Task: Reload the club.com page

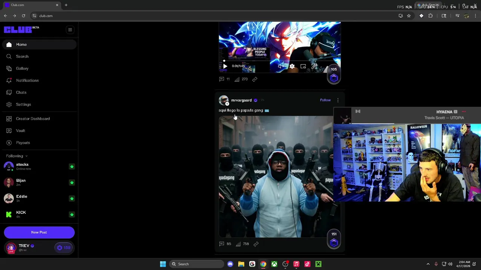Action: click(x=23, y=16)
